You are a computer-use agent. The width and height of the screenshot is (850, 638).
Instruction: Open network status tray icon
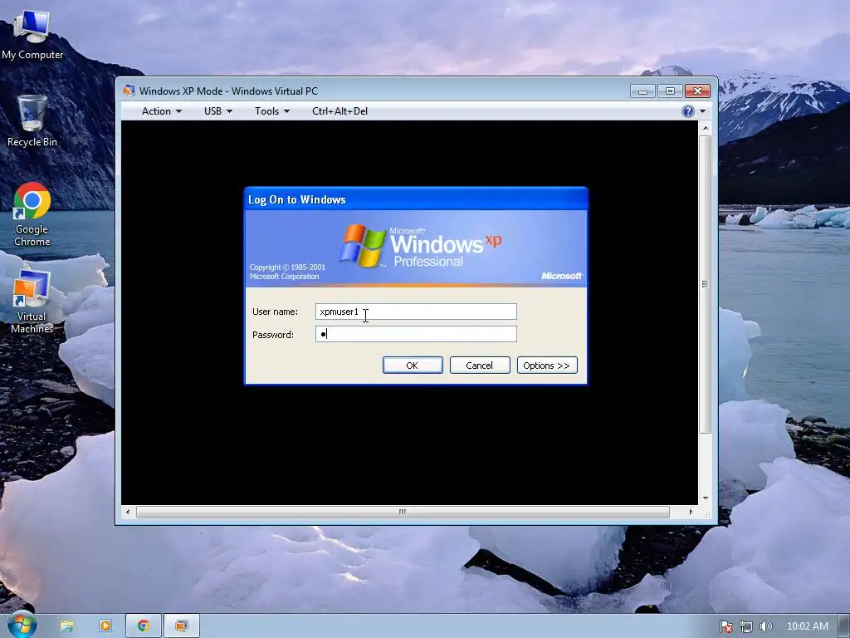click(746, 626)
